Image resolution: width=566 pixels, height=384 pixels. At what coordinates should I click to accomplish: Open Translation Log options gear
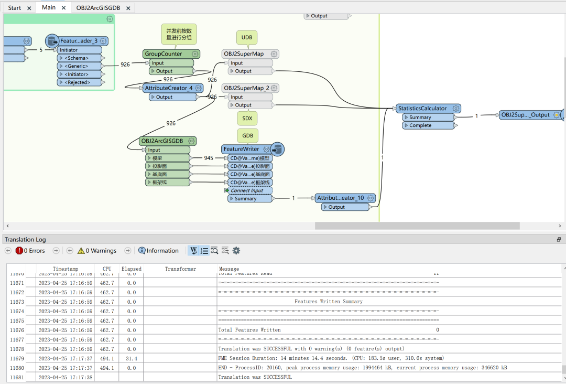(x=236, y=250)
